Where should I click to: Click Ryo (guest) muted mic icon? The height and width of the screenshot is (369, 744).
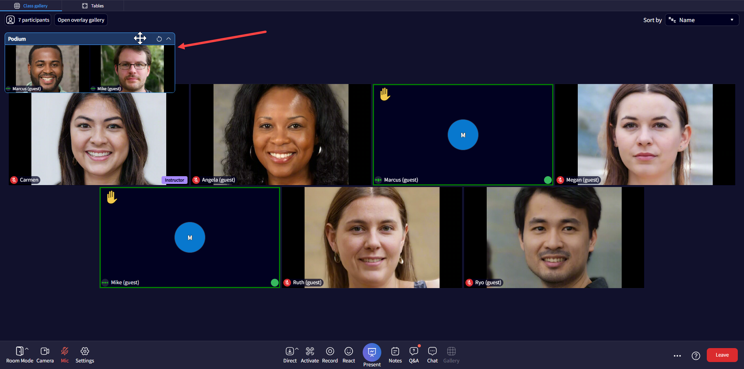469,283
